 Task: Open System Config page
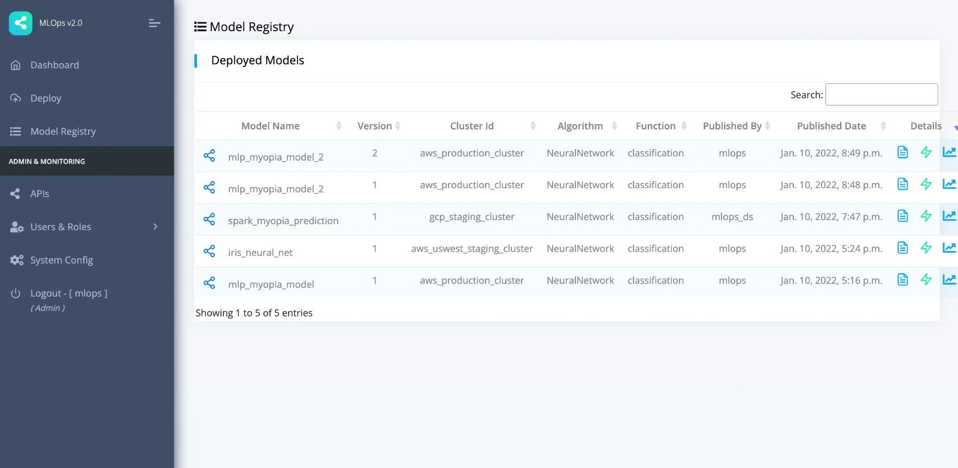(x=62, y=260)
